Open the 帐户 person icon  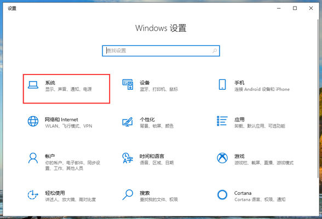[33, 158]
